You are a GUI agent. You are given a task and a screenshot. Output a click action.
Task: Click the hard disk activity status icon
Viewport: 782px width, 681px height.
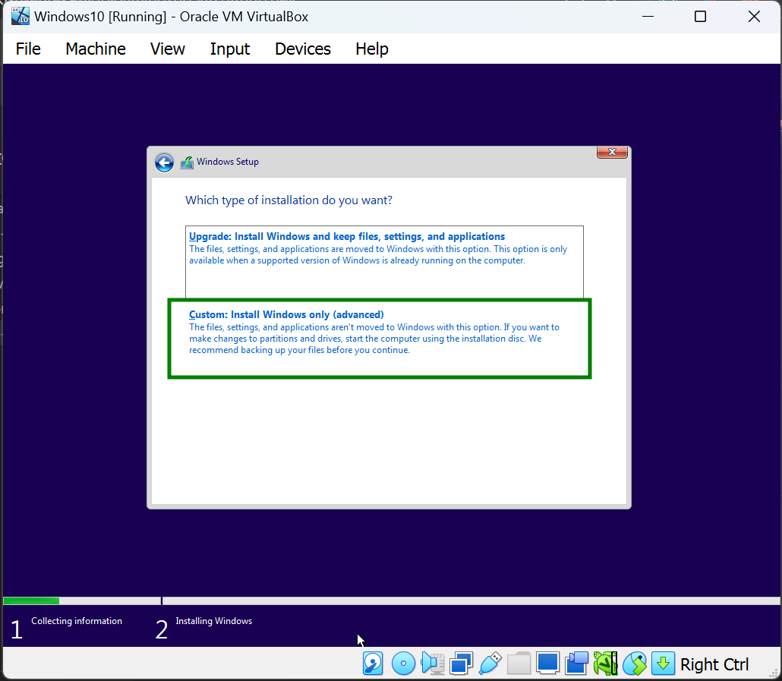tap(373, 664)
